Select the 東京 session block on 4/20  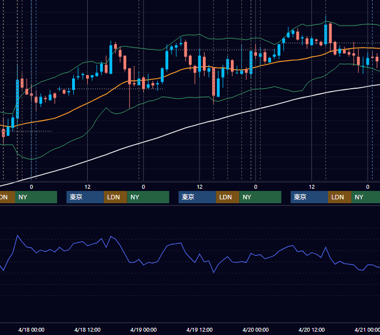click(309, 197)
